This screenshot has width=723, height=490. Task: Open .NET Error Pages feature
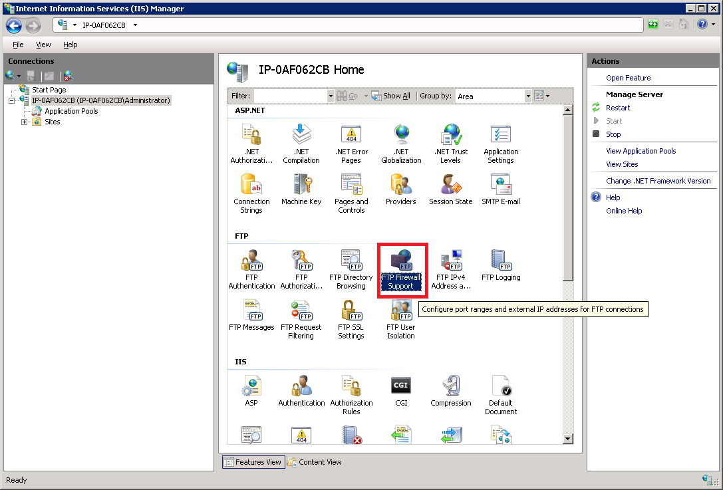point(351,144)
